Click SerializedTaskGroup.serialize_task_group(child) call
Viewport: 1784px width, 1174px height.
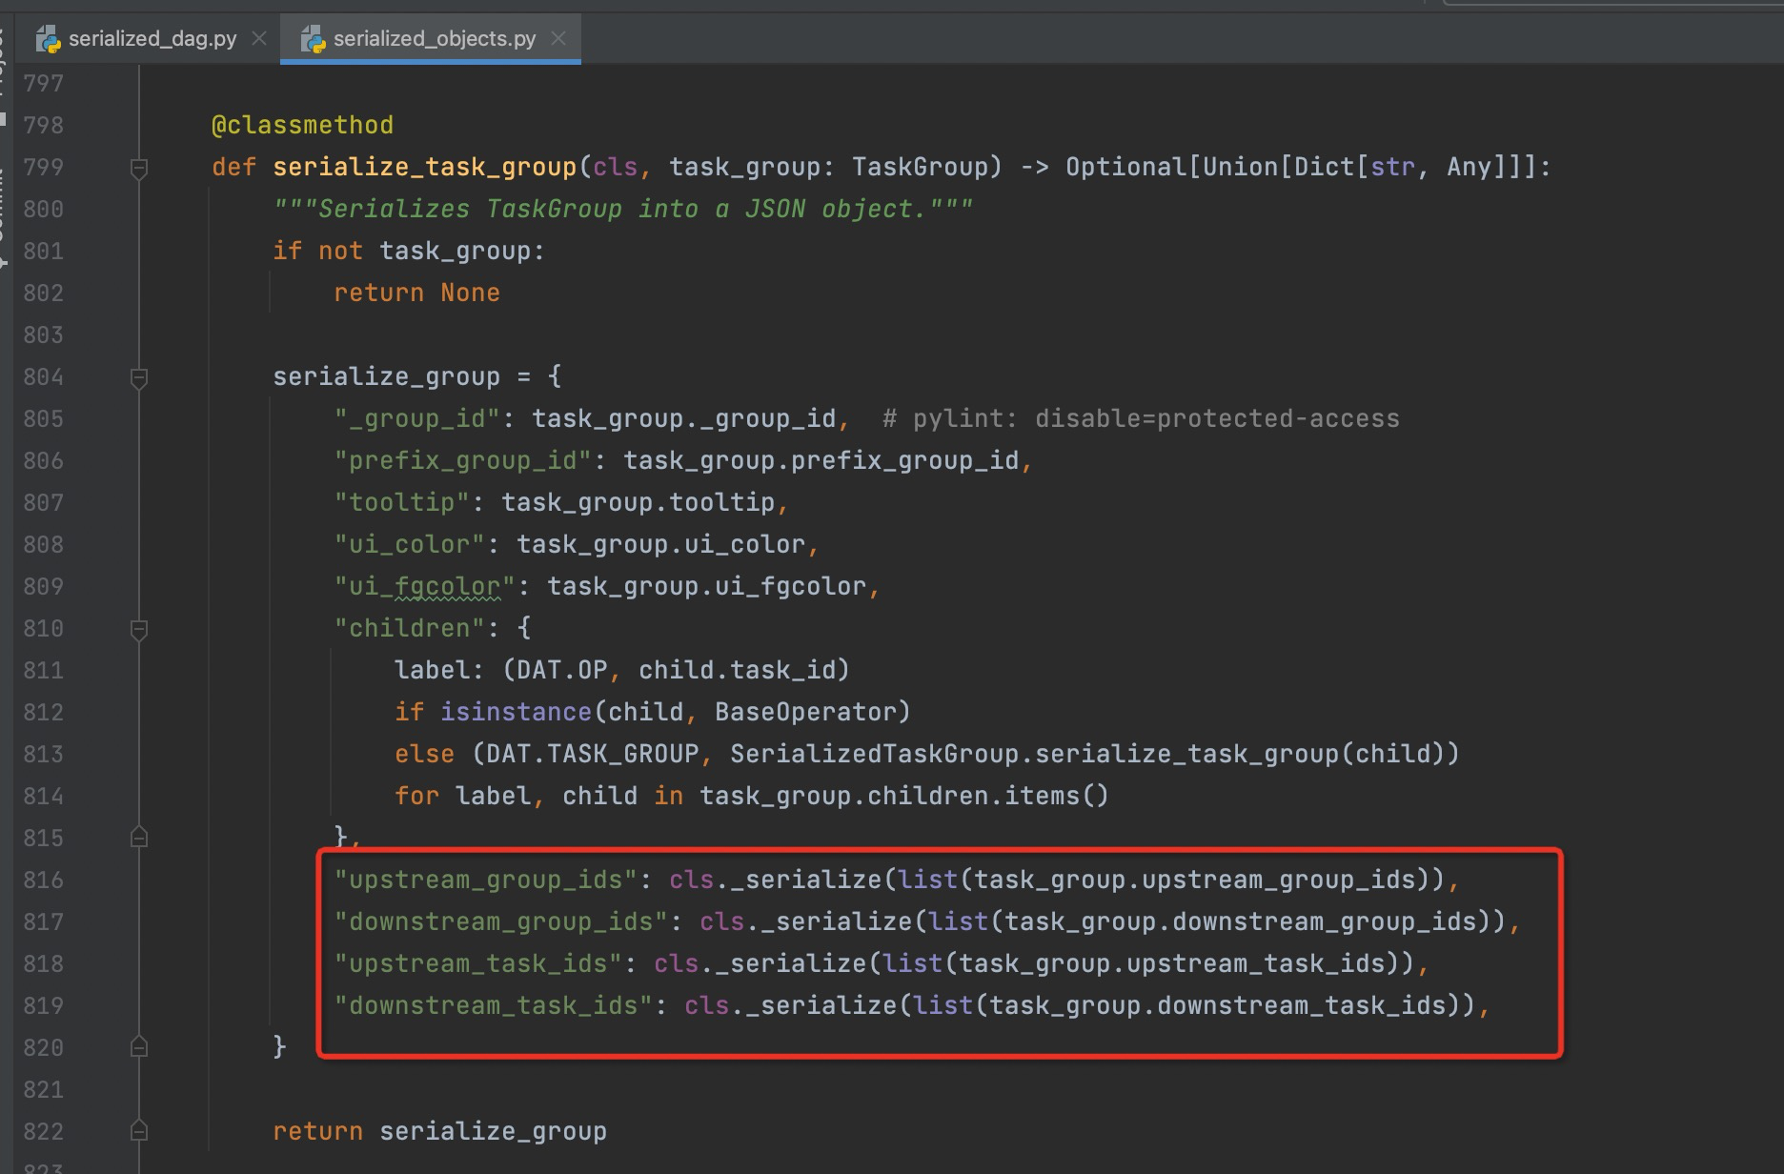(x=1087, y=754)
